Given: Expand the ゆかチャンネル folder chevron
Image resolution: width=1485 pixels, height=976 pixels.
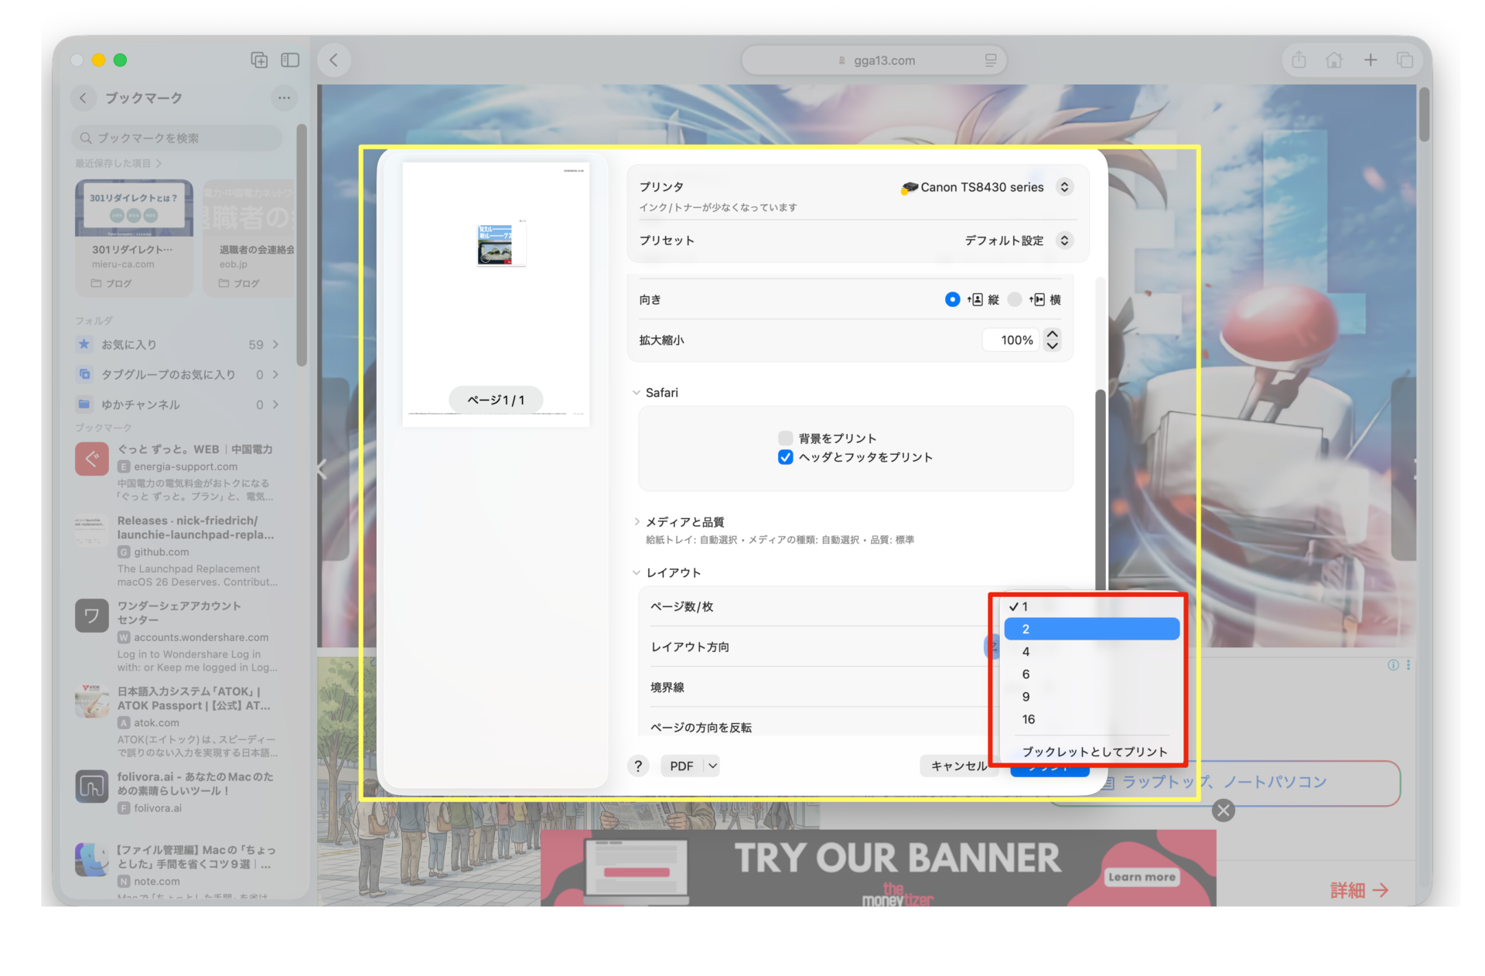Looking at the screenshot, I should (x=275, y=404).
